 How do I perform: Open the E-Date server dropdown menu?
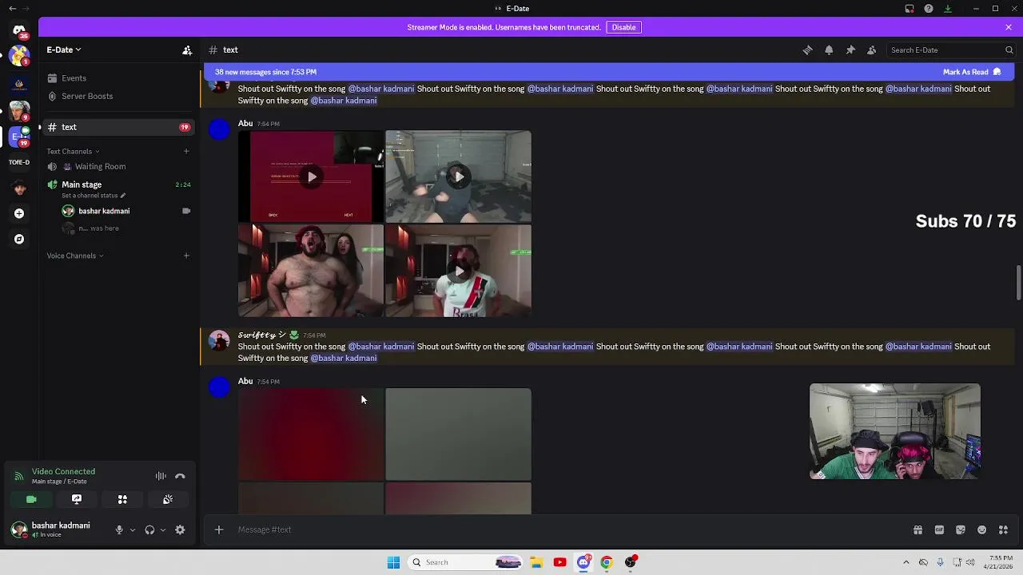[63, 50]
